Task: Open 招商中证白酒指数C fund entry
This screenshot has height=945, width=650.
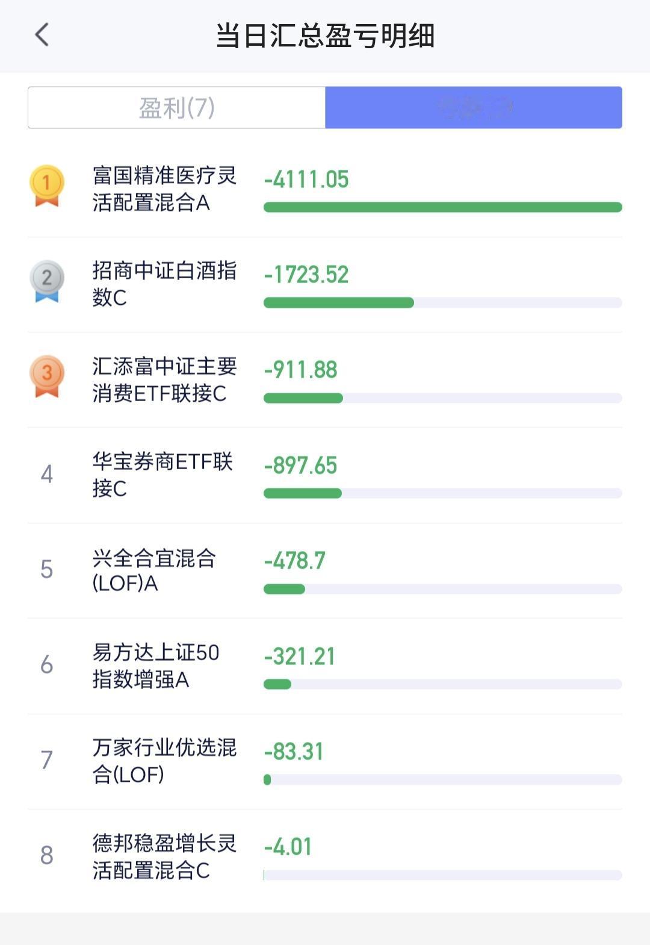Action: (x=325, y=284)
